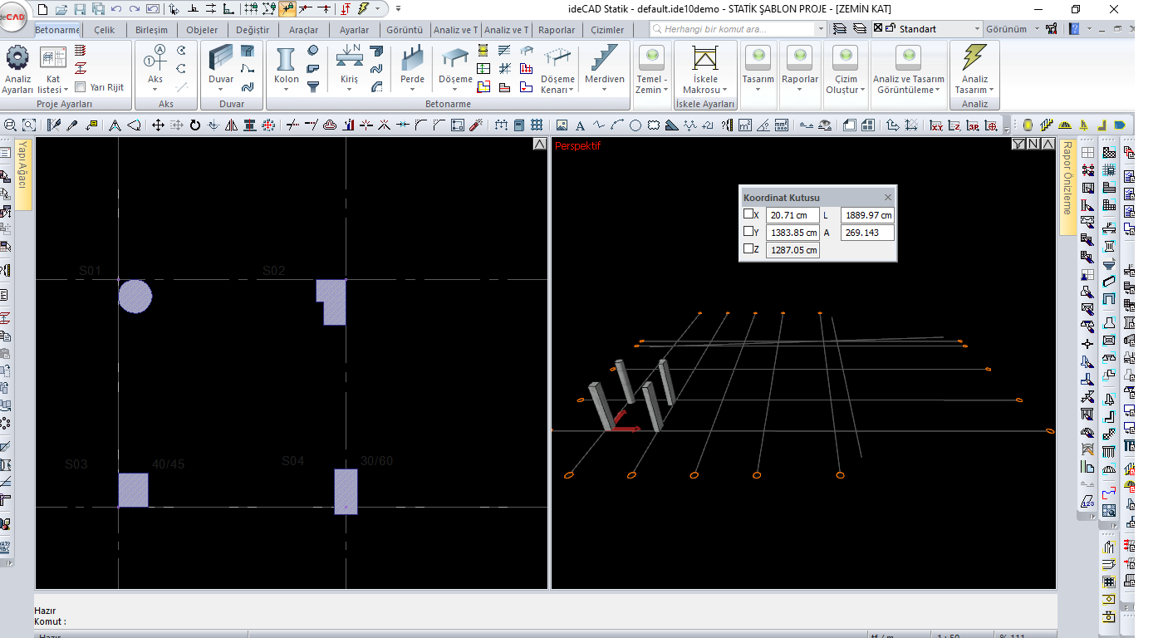Image resolution: width=1163 pixels, height=638 pixels.
Task: Open the Standart layer dropdown
Action: tap(977, 29)
